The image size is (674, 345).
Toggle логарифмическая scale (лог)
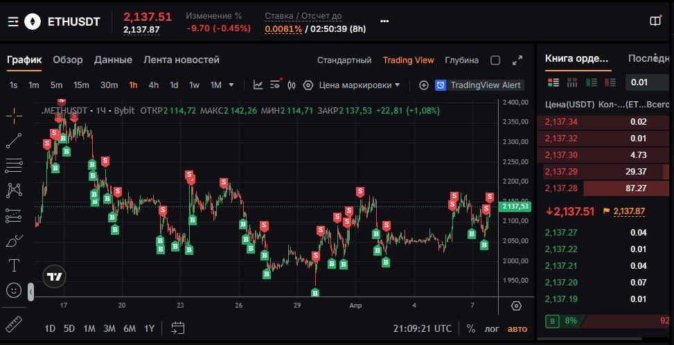pyautogui.click(x=493, y=328)
